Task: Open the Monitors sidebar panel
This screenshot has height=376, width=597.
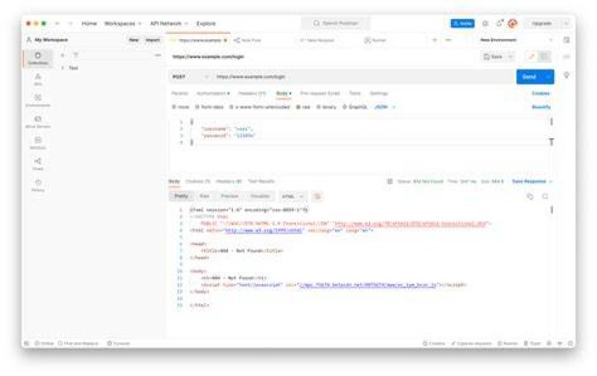Action: point(37,143)
